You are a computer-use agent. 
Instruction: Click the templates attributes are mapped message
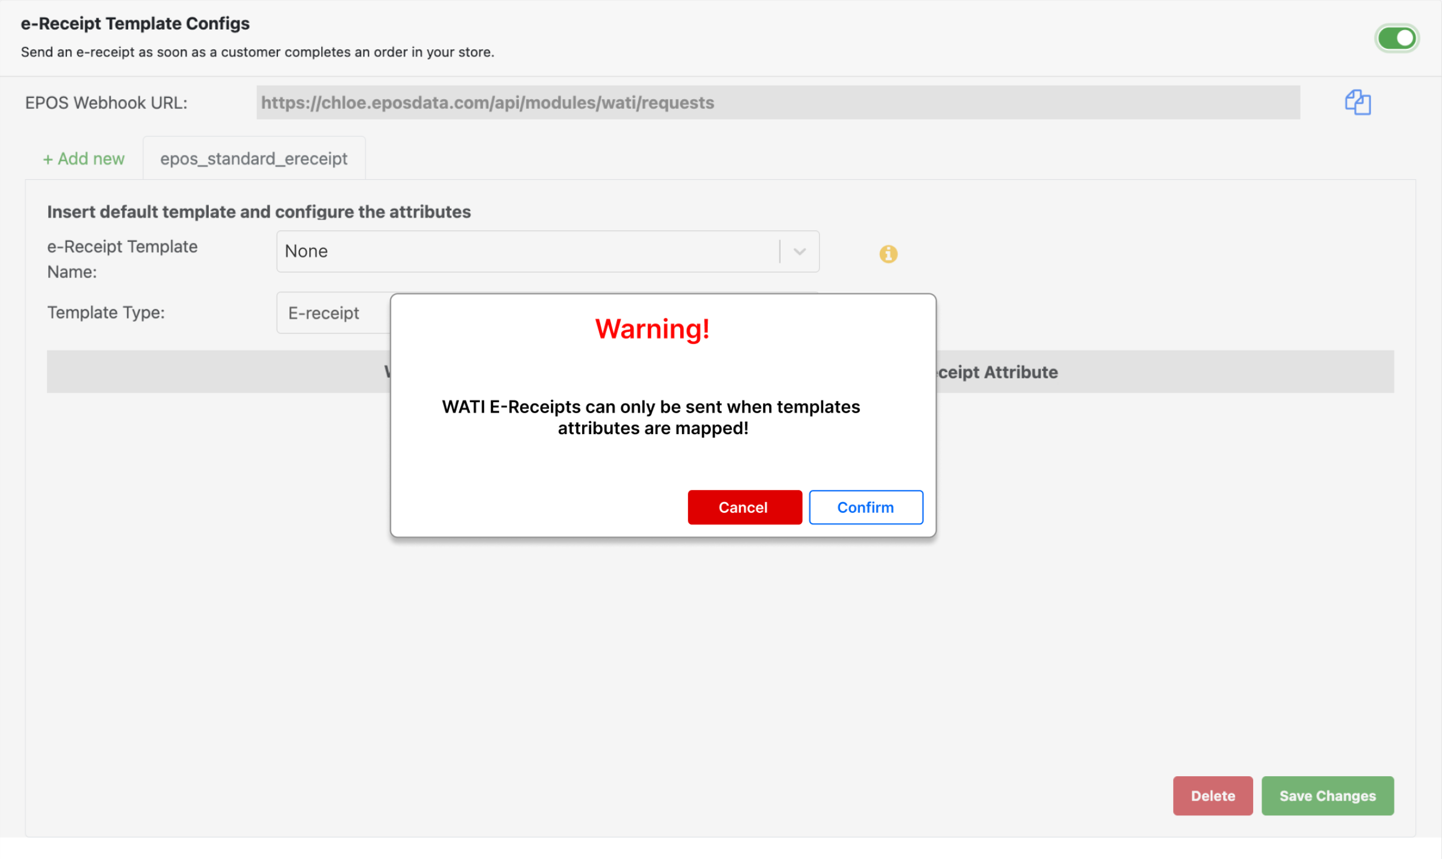pos(651,418)
